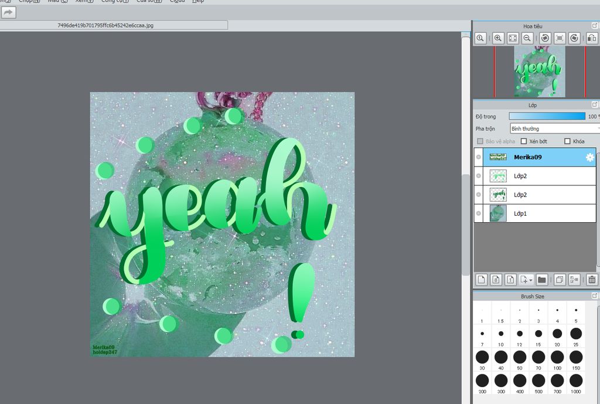Reset the navigator zoom to 100%

click(480, 38)
